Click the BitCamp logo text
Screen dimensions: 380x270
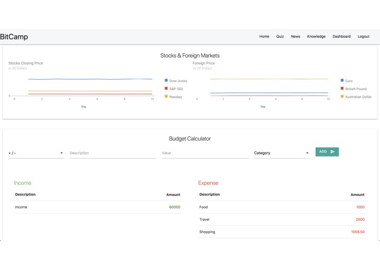(x=14, y=37)
